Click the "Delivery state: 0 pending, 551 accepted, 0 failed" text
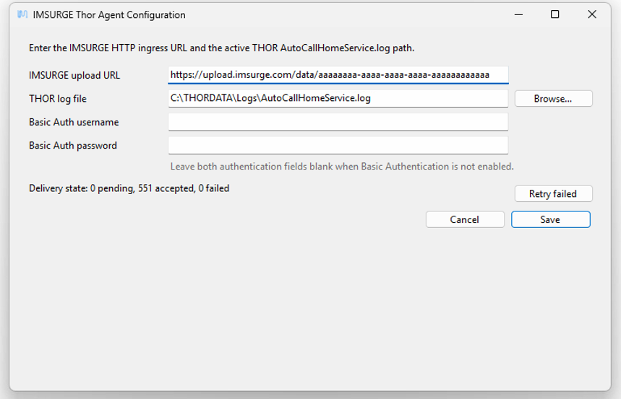 click(x=129, y=188)
